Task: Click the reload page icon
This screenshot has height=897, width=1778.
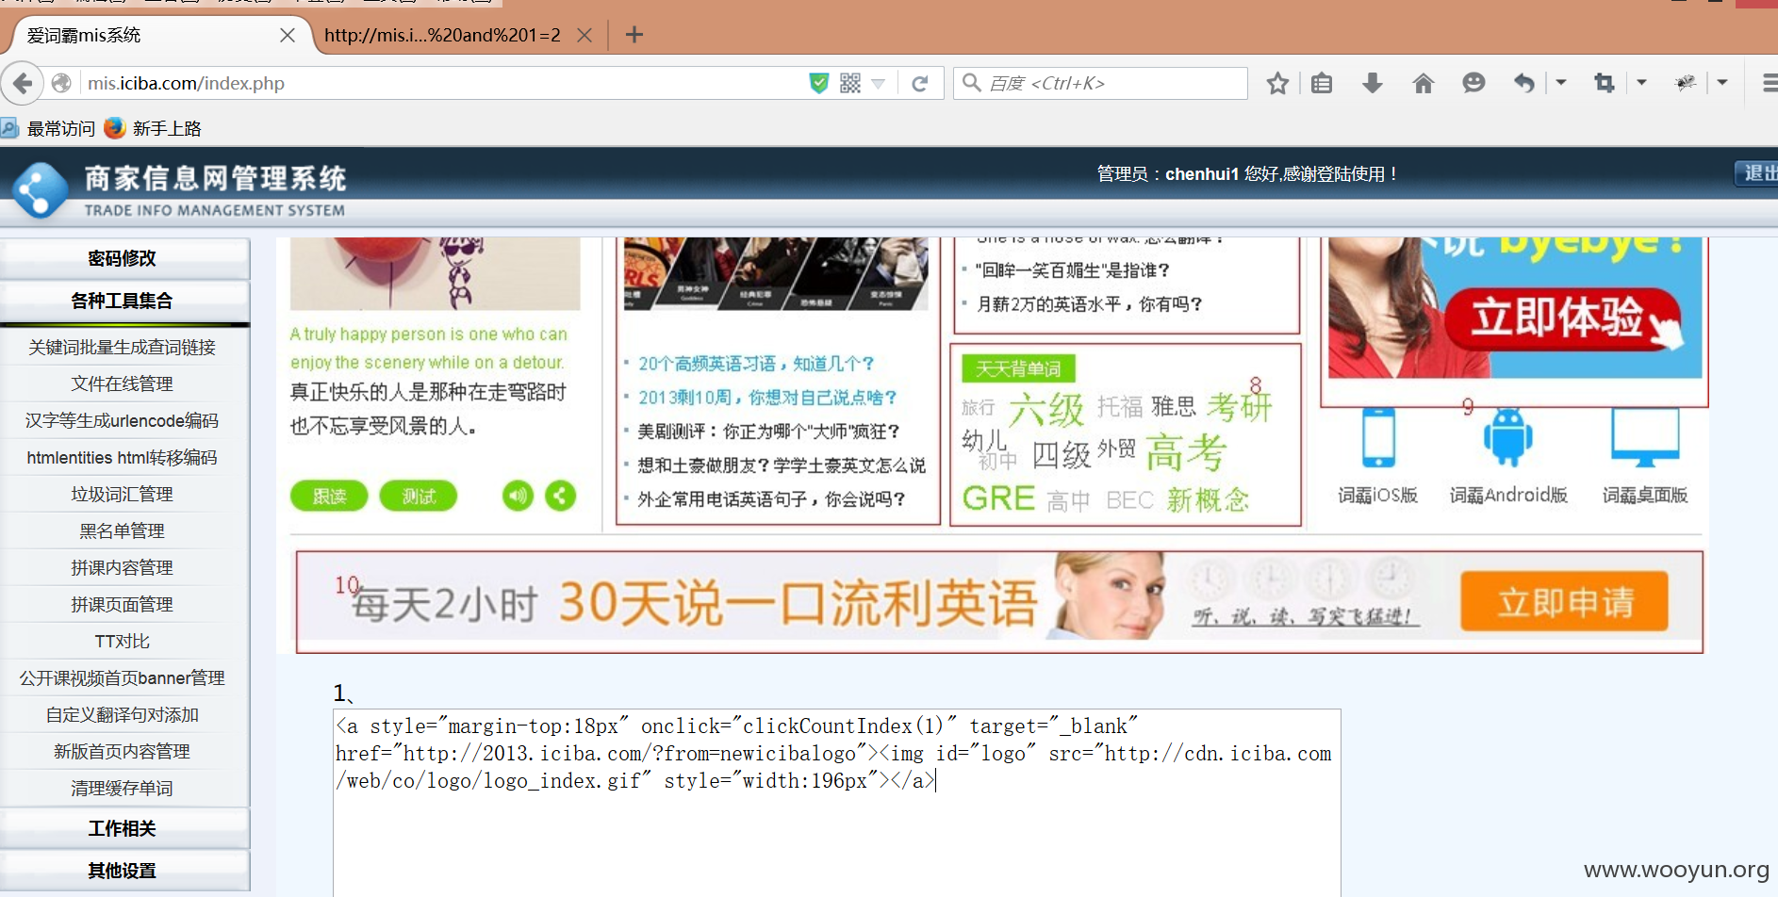Action: pos(920,84)
